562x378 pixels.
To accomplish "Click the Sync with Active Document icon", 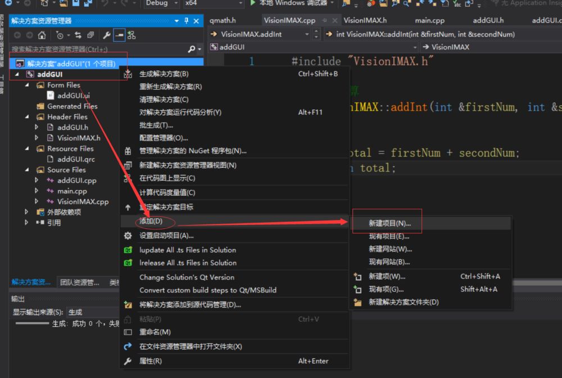I will (78, 35).
